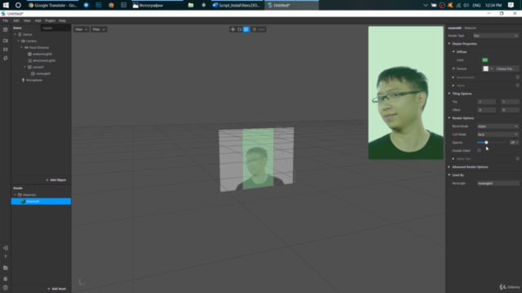The height and width of the screenshot is (293, 522).
Task: Click the pause icon in left sidebar
Action: pos(6,50)
